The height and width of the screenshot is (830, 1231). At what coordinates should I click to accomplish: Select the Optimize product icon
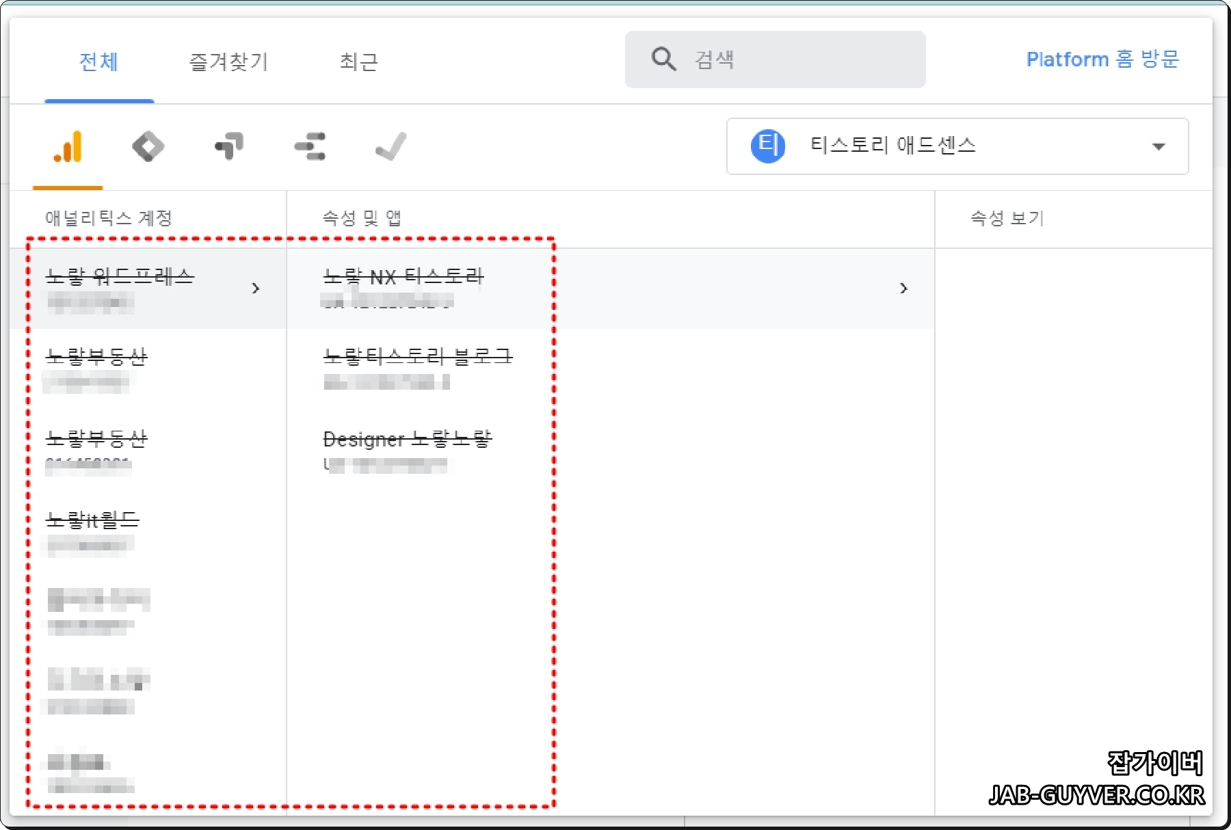229,146
